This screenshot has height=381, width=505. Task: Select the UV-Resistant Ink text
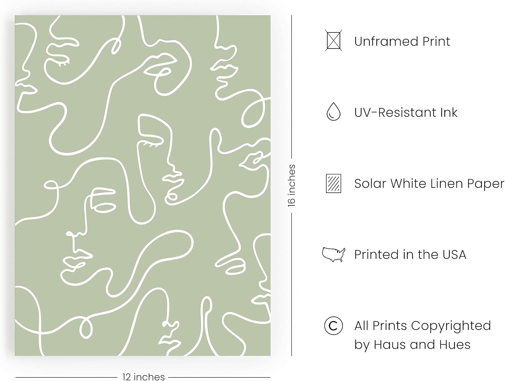click(406, 112)
